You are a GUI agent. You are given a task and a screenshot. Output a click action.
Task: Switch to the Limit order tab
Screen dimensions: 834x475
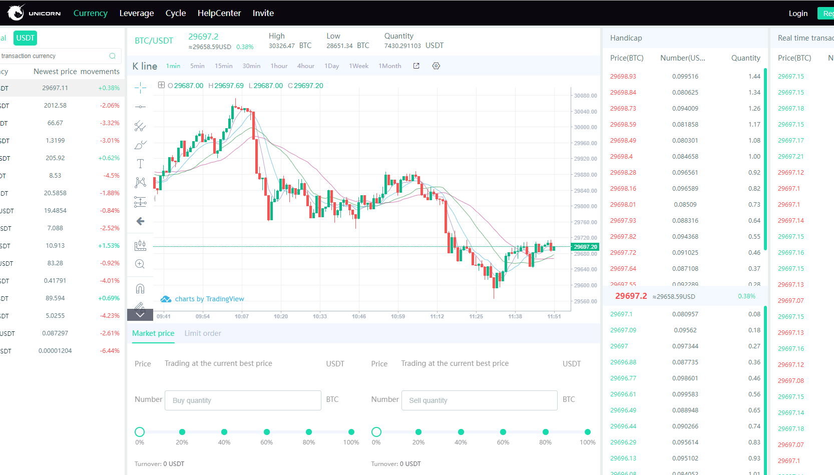202,333
